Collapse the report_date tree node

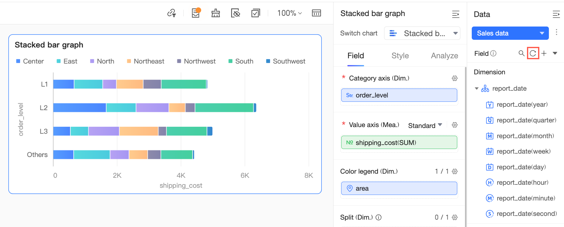pyautogui.click(x=476, y=89)
